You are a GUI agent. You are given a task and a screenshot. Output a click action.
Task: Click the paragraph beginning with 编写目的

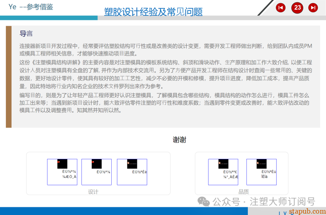coord(165,102)
